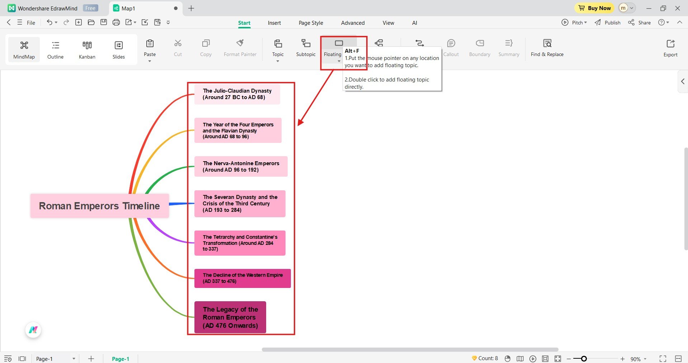Switch to Kanban view
The image size is (688, 363).
coord(86,49)
